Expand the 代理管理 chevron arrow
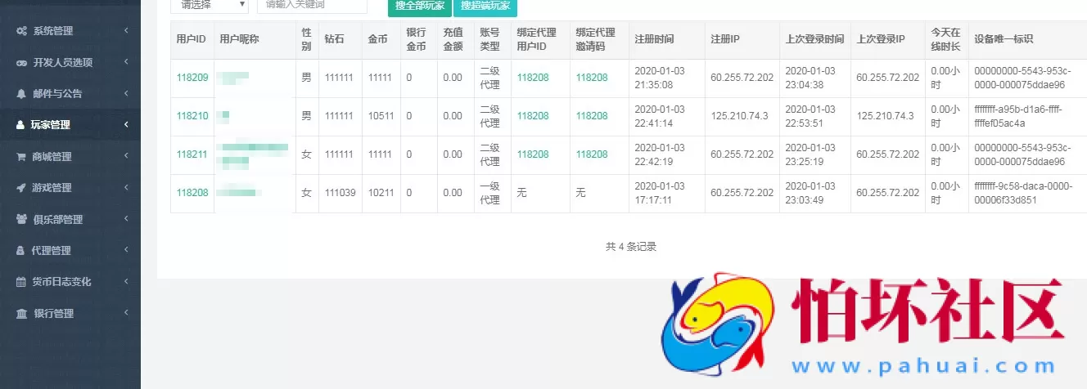1087x389 pixels. pyautogui.click(x=126, y=251)
